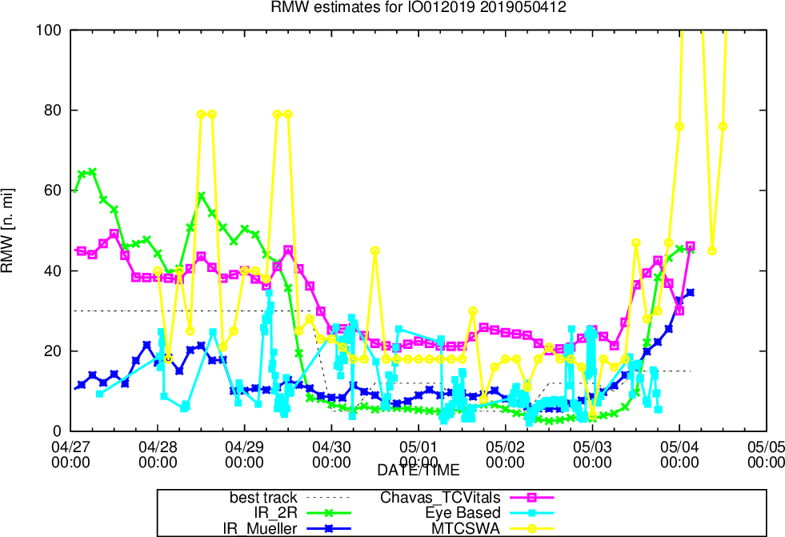Click the 'best track' legend label
The width and height of the screenshot is (785, 537).
263,498
